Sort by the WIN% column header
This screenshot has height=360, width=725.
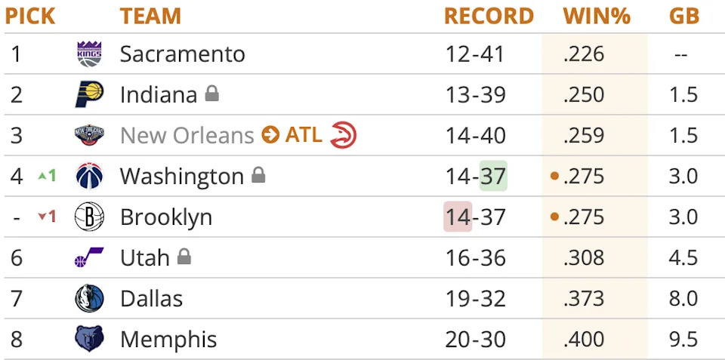(597, 16)
